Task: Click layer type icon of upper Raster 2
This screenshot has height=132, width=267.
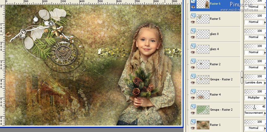Action: tap(193, 61)
